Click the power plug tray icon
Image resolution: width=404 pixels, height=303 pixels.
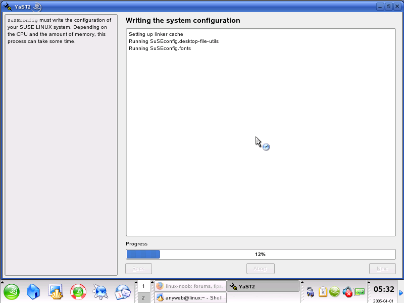tap(311, 292)
